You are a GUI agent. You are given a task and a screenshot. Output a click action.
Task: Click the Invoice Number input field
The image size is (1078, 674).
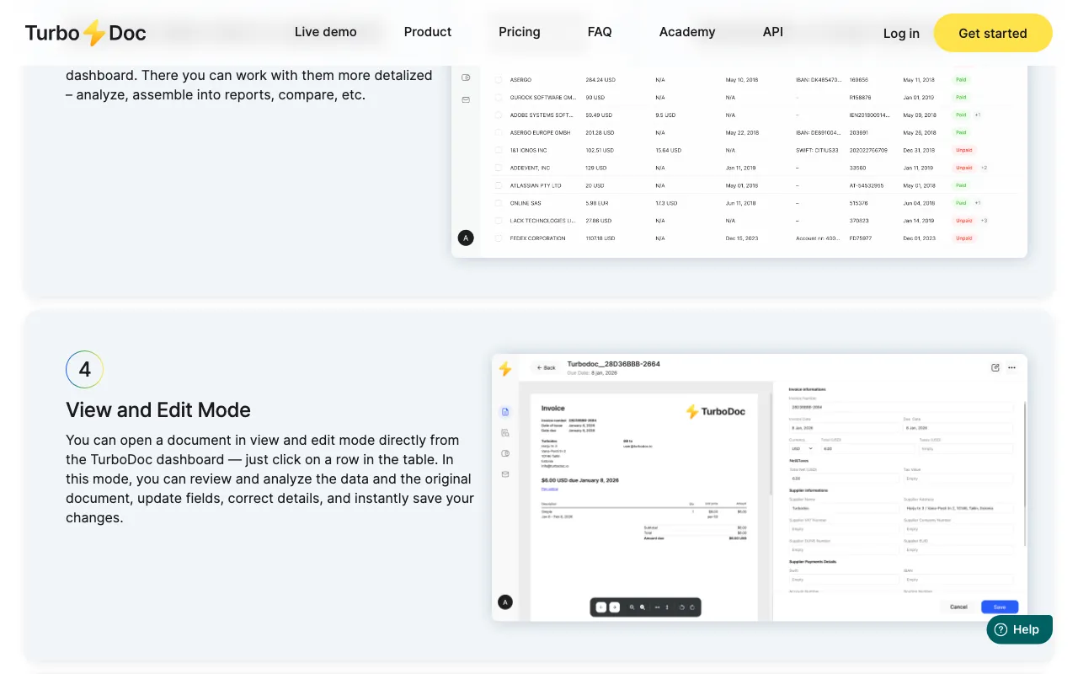[x=901, y=407]
